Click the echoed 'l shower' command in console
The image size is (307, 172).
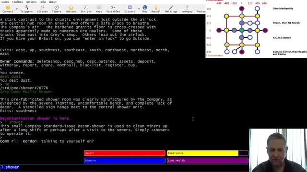[14, 122]
